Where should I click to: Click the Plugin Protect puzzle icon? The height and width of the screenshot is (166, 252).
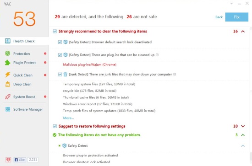point(7,63)
